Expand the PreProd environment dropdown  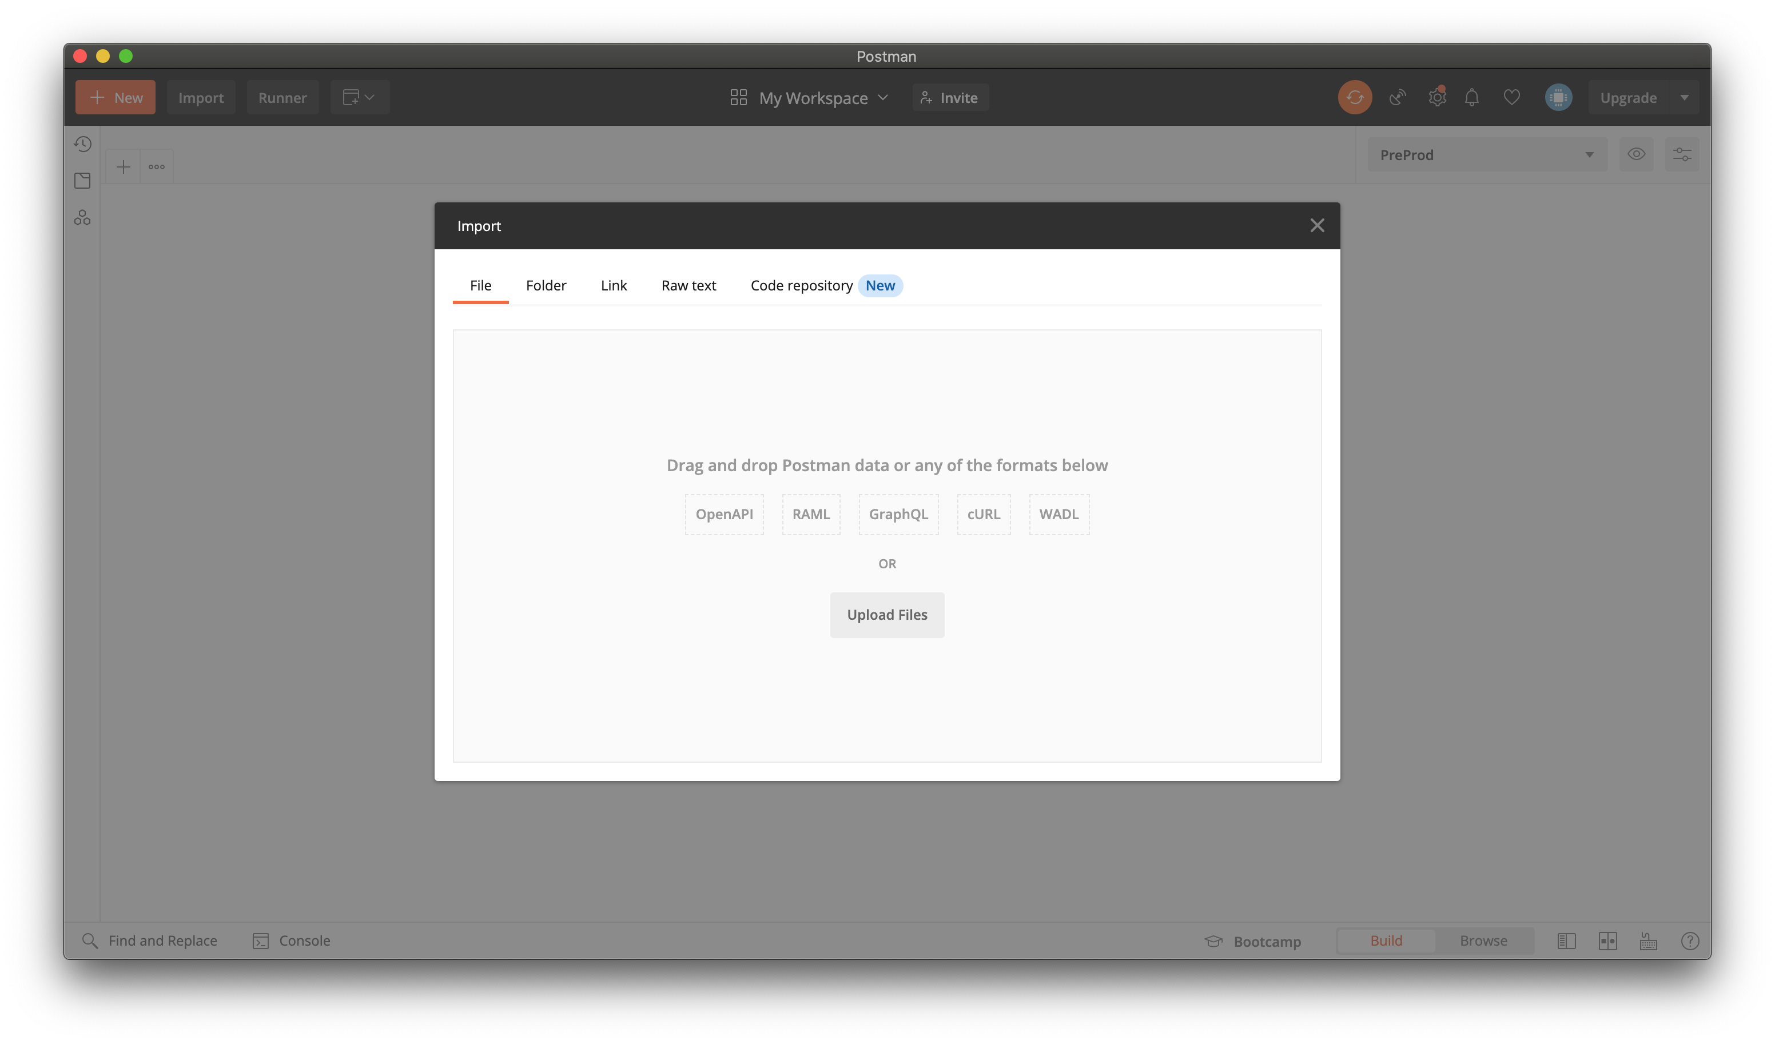tap(1486, 155)
